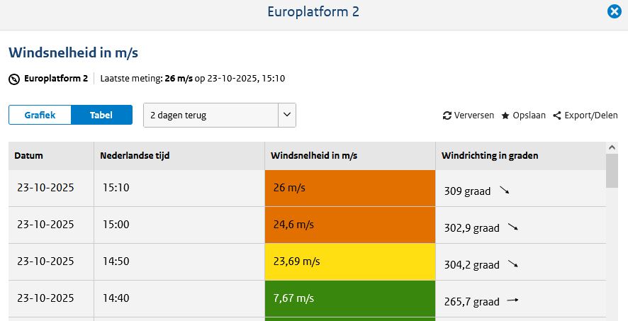Image resolution: width=628 pixels, height=321 pixels.
Task: Click the '302,9 graad' direction text
Action: pyautogui.click(x=472, y=228)
